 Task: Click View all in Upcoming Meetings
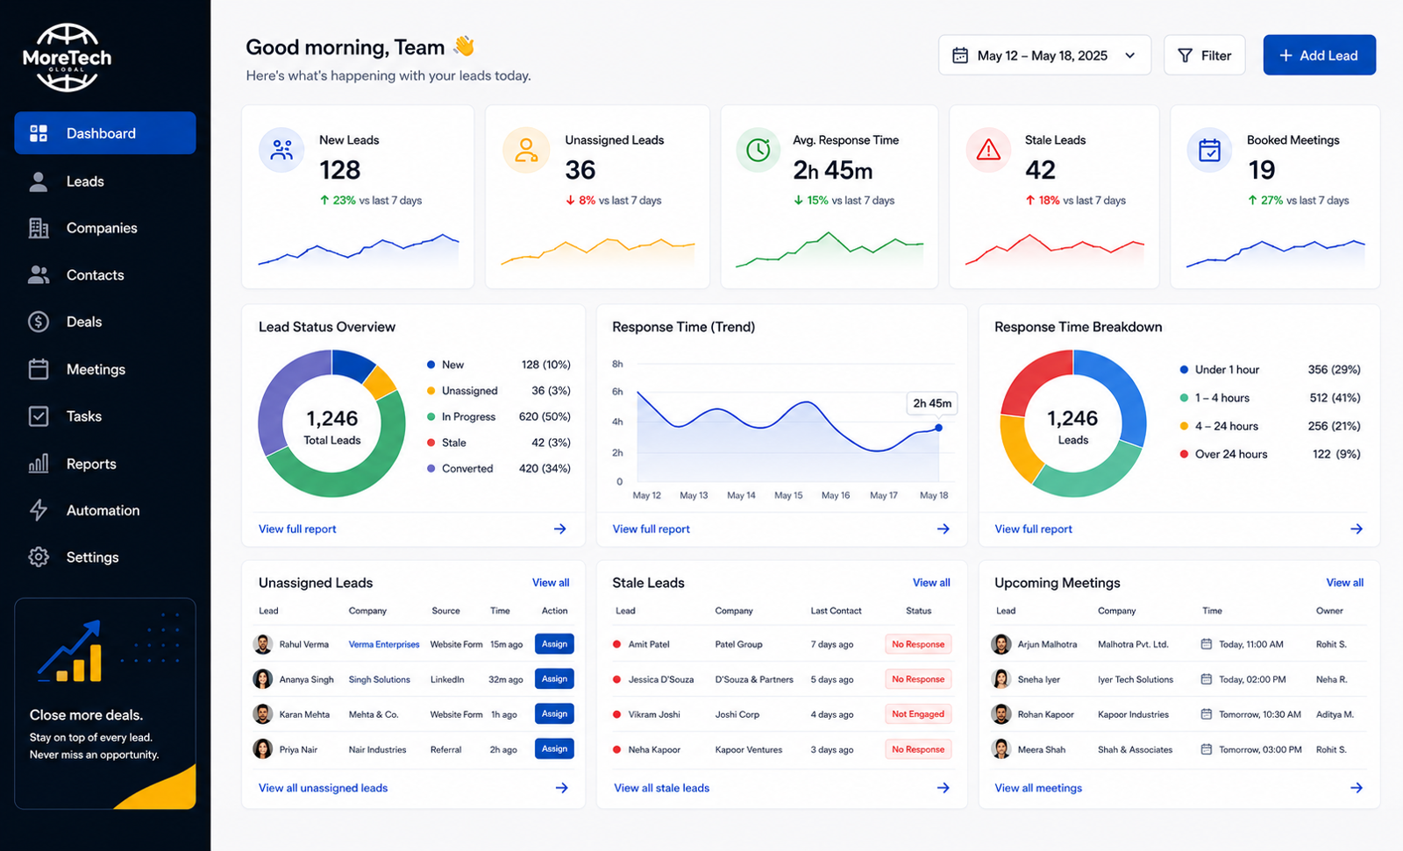tap(1344, 583)
